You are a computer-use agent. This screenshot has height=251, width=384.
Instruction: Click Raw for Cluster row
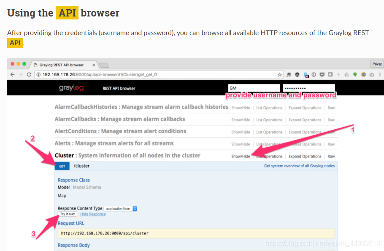[331, 156]
